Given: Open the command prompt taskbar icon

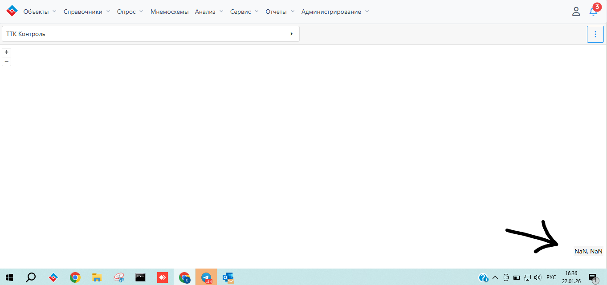Looking at the screenshot, I should [141, 277].
